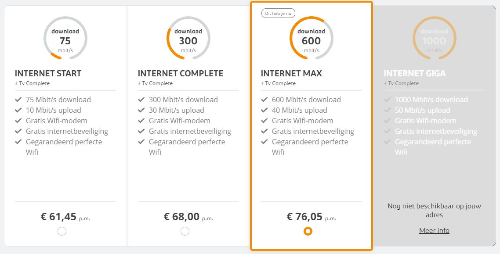Click the 1000 mbit/s download gauge
Image resolution: width=500 pixels, height=254 pixels.
435,38
